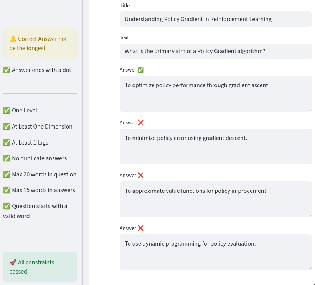Click the green check icon above the gradient ascent answer
This screenshot has width=315, height=285.
click(141, 70)
